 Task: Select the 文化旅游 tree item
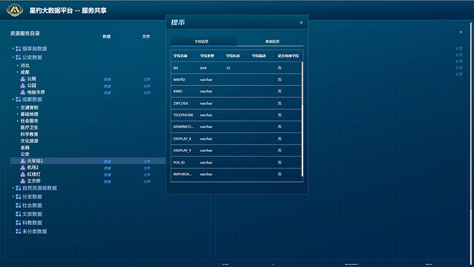(30, 141)
